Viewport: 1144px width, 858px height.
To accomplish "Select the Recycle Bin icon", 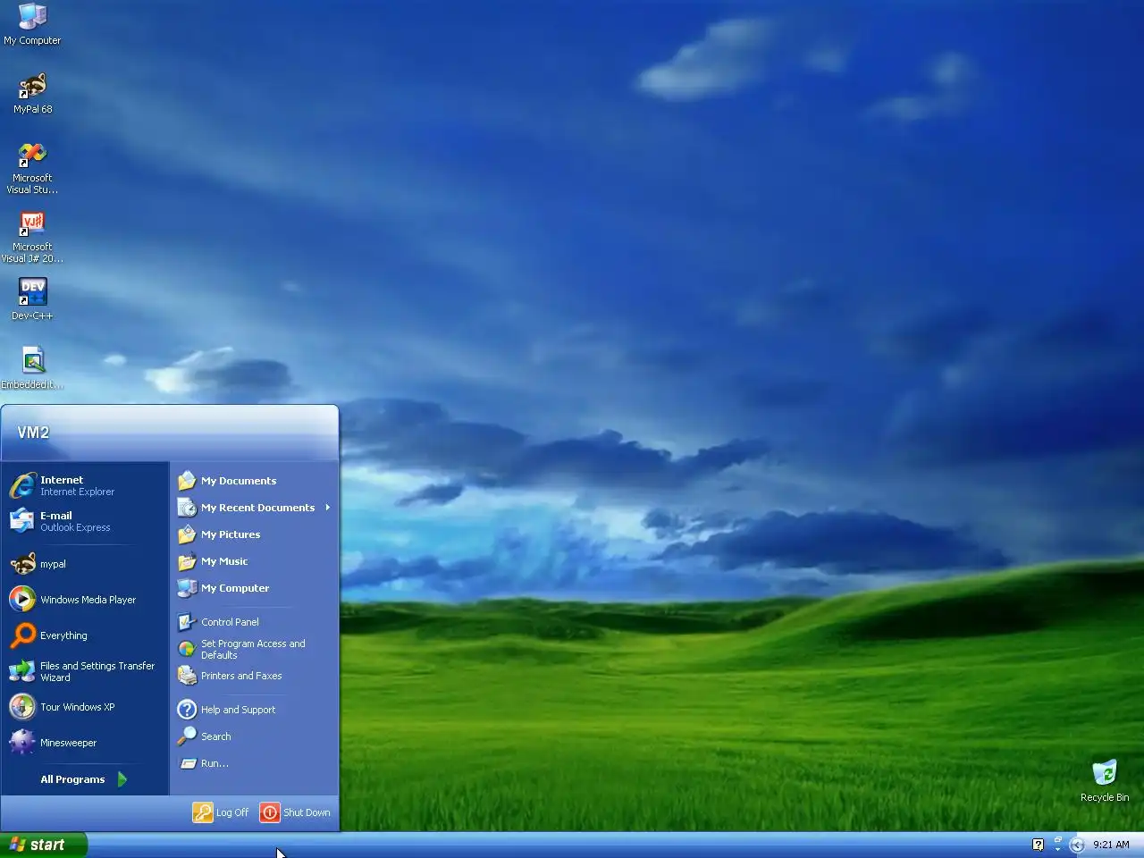I will (1105, 780).
